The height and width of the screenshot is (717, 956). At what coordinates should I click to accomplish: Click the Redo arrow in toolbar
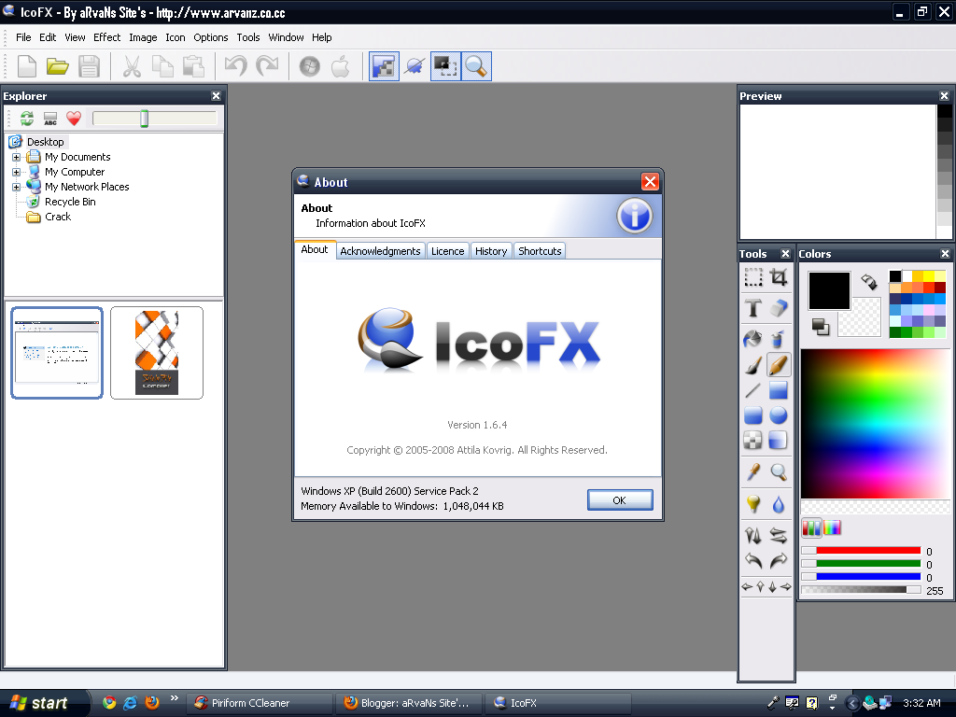267,66
